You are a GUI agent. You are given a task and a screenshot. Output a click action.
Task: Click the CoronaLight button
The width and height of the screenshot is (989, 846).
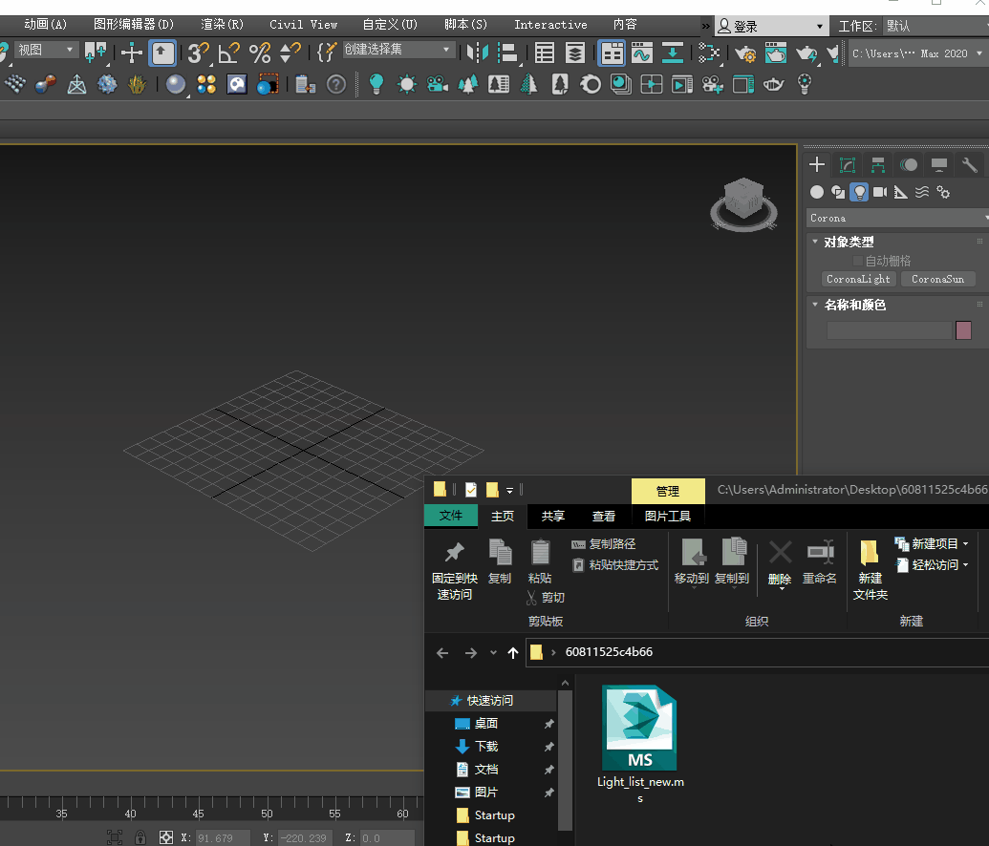tap(858, 280)
